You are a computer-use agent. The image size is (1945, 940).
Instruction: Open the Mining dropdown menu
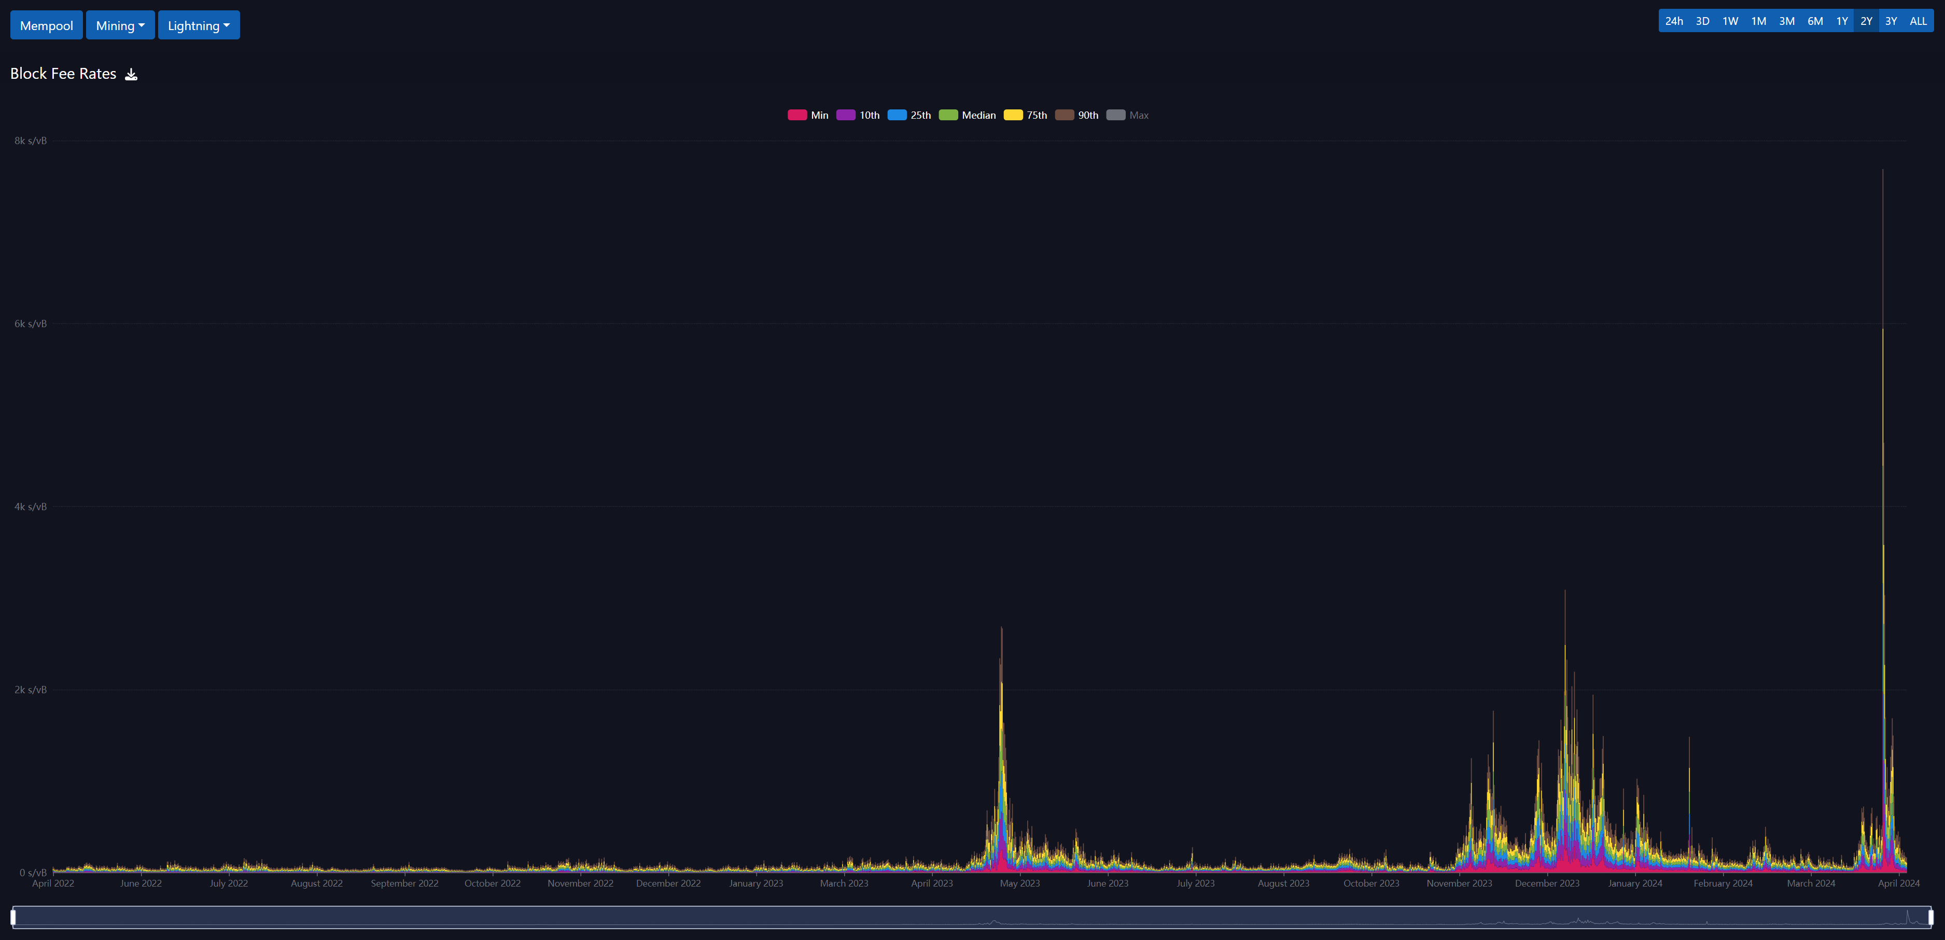(x=120, y=25)
